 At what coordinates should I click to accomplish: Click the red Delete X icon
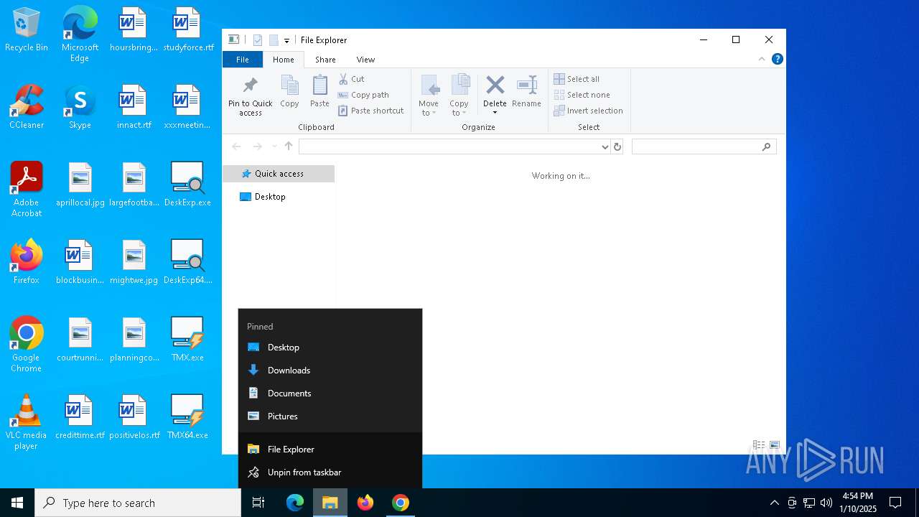[495, 85]
